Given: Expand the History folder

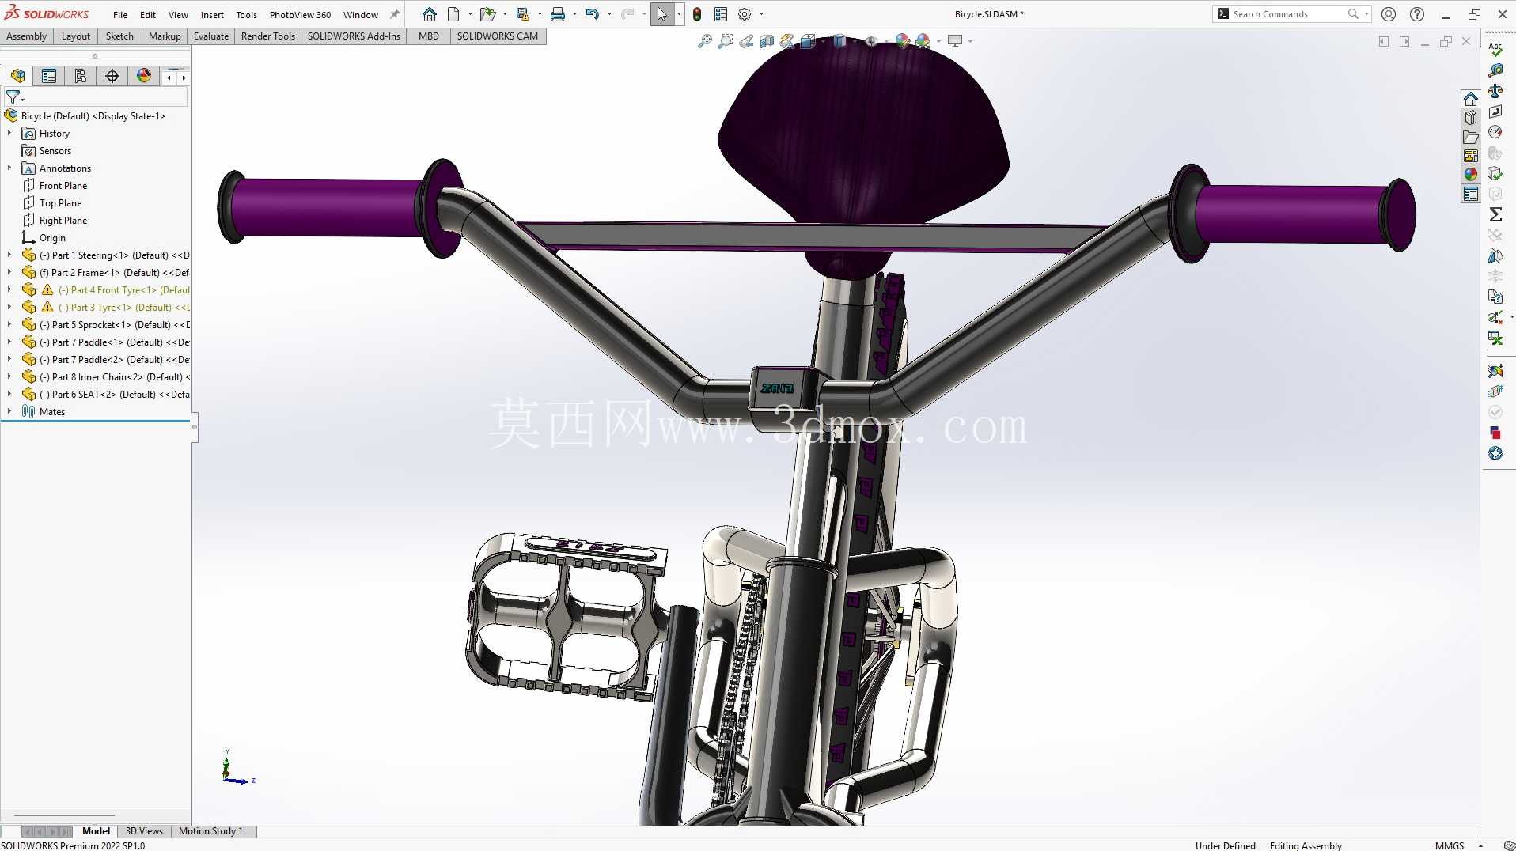Looking at the screenshot, I should coord(9,133).
